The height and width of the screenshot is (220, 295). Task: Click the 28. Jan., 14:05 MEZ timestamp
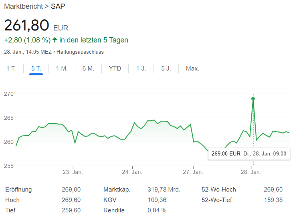pos(28,52)
